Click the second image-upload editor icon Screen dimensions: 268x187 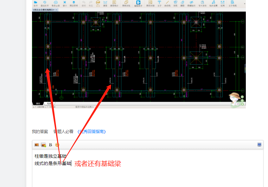[x=44, y=145]
